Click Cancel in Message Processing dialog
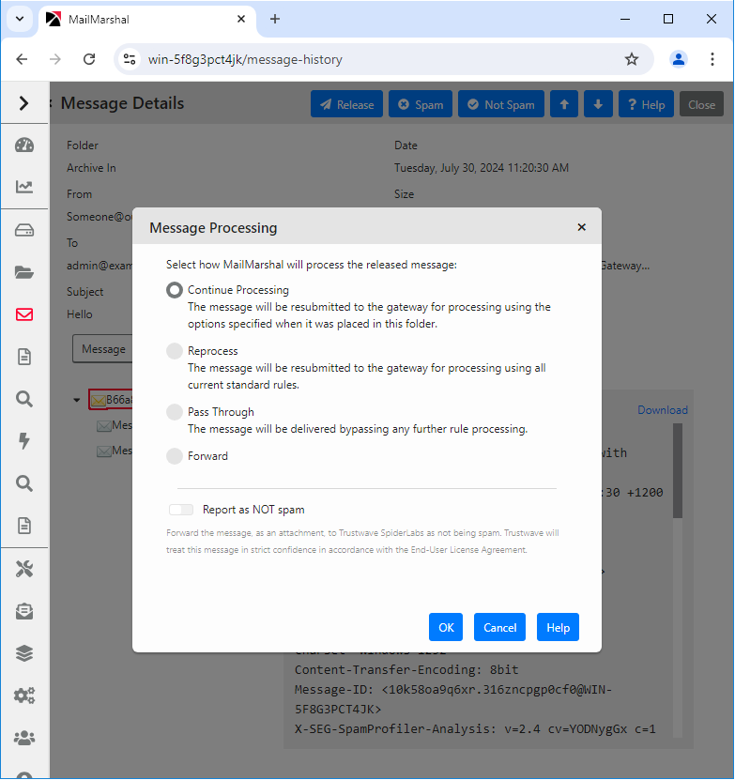Screen dimensions: 735x780 point(499,627)
